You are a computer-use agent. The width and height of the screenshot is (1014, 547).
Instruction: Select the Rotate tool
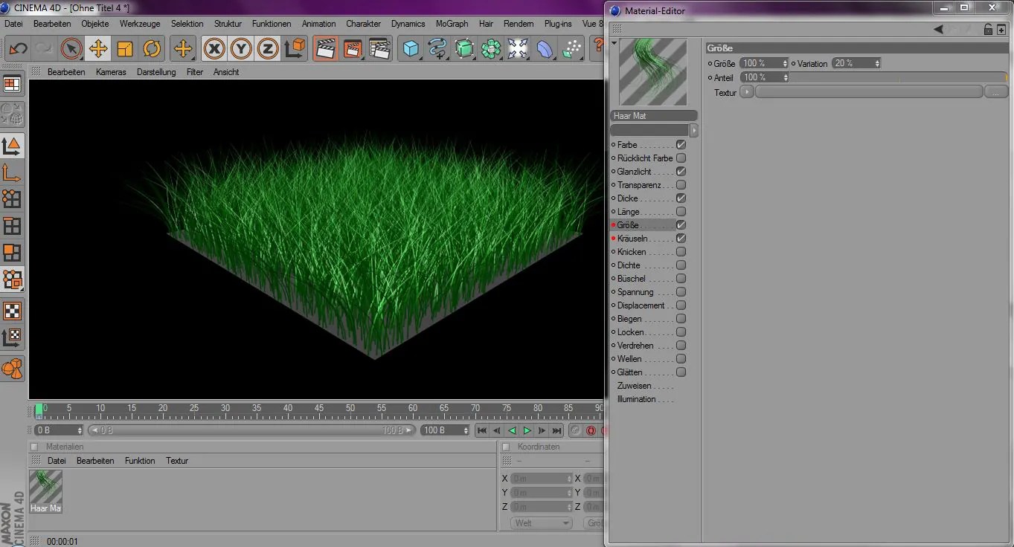[153, 48]
